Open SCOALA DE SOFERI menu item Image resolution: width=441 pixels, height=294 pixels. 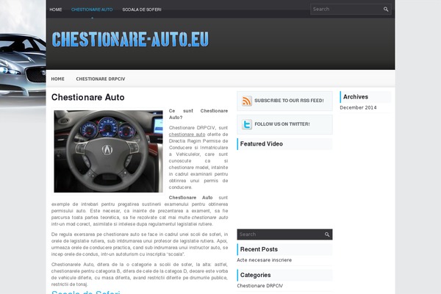pyautogui.click(x=142, y=10)
